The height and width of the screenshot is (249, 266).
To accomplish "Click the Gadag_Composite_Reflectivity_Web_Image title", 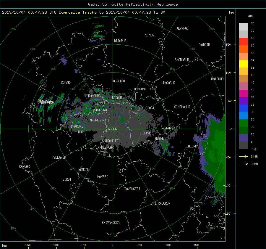I will click(133, 4).
